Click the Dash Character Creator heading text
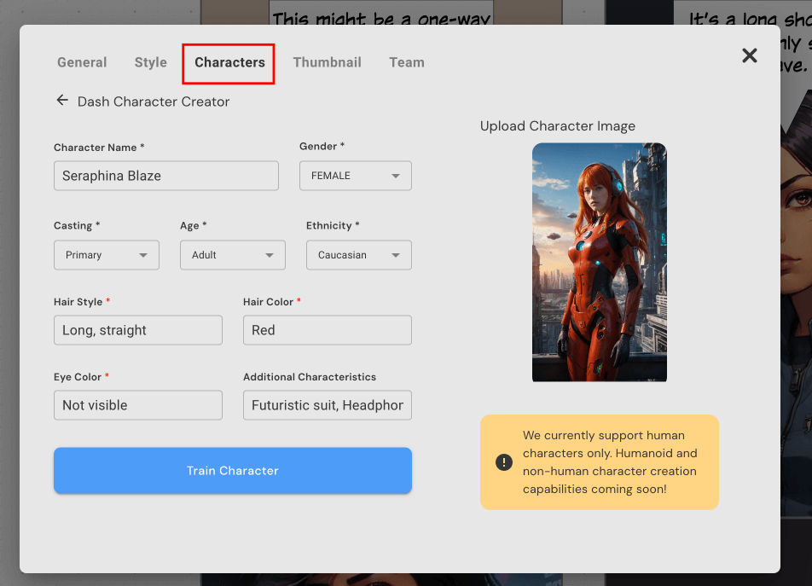The height and width of the screenshot is (586, 812). coord(154,102)
